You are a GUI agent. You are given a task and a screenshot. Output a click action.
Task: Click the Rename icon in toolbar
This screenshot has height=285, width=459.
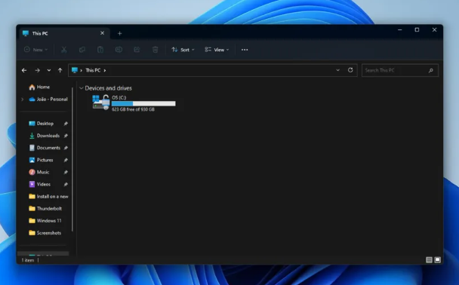click(119, 50)
